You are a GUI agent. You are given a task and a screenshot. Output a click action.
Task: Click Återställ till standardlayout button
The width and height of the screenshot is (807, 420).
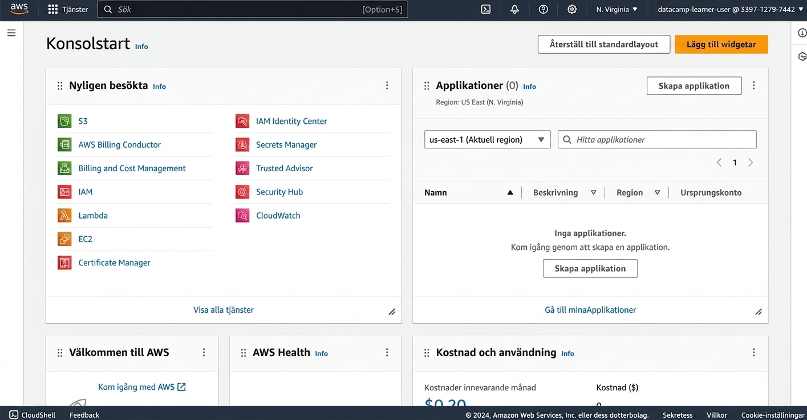tap(604, 45)
